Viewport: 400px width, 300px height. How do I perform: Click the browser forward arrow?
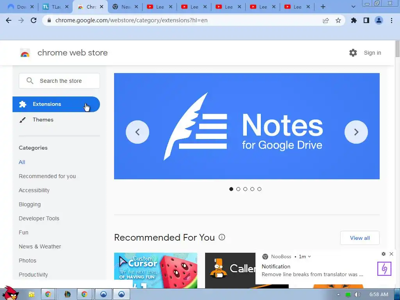coord(21,20)
